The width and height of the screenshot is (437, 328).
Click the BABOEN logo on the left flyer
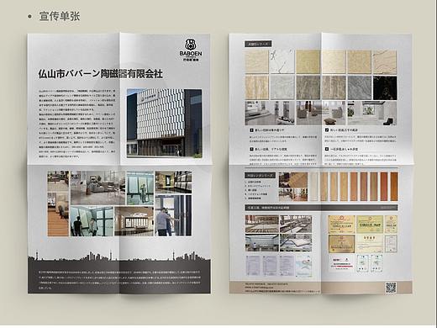coord(191,50)
